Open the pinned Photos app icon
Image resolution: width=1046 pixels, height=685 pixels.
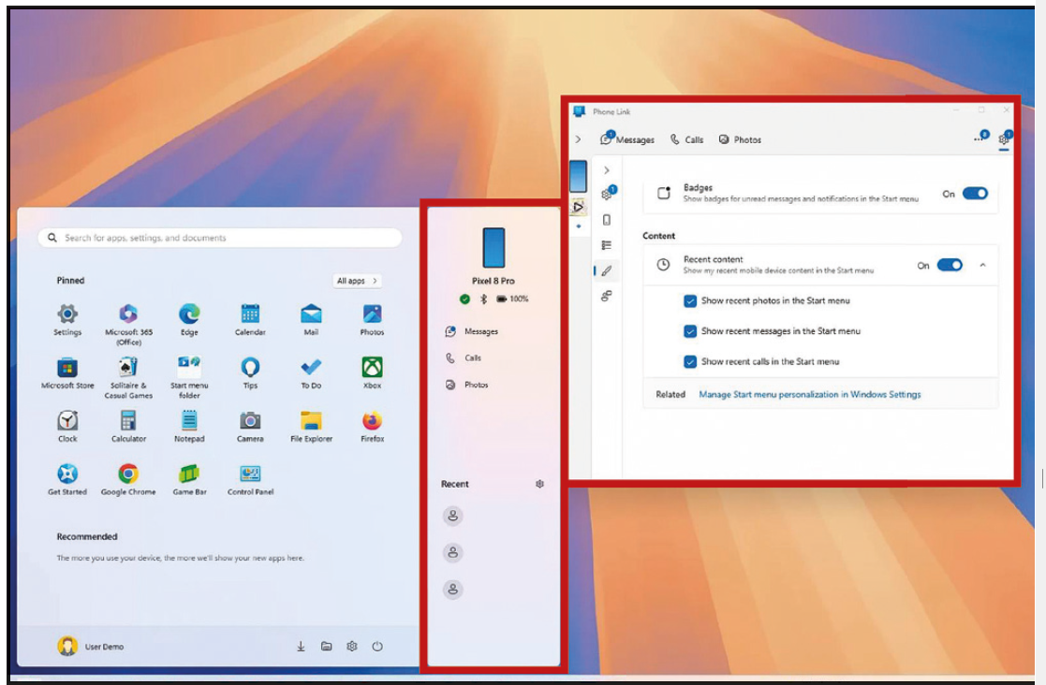[373, 319]
